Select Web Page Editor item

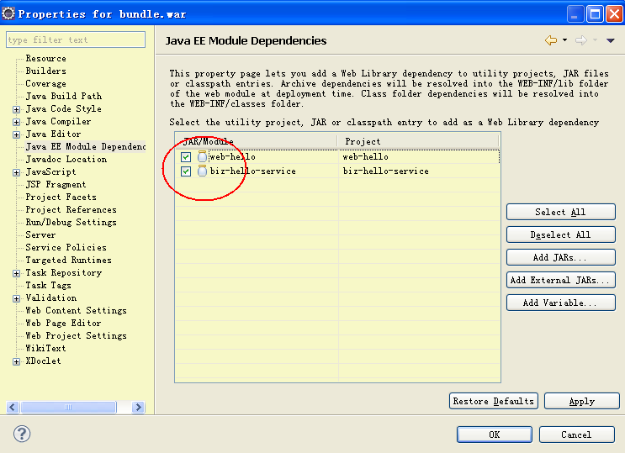tap(63, 323)
